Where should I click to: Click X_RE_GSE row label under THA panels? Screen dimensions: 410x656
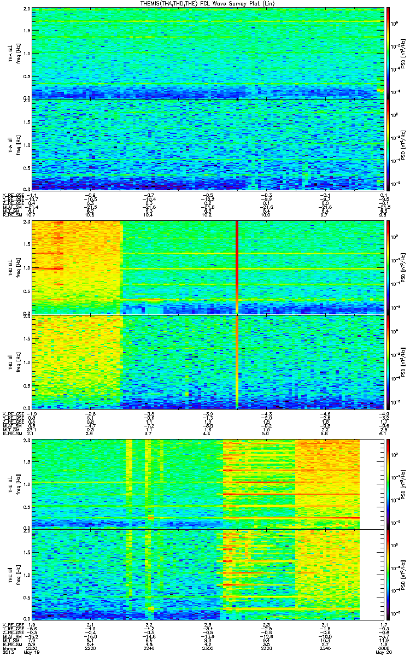pyautogui.click(x=15, y=195)
